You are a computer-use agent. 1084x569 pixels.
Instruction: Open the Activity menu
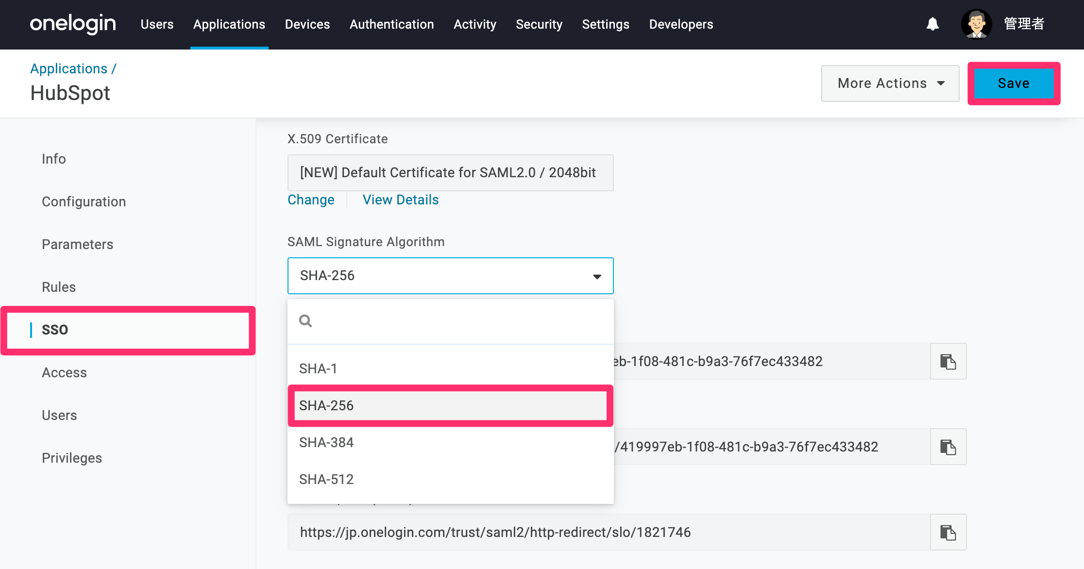(x=475, y=24)
